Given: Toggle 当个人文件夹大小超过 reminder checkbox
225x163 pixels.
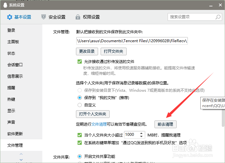Looking at the screenshot, I should pos(79,135).
